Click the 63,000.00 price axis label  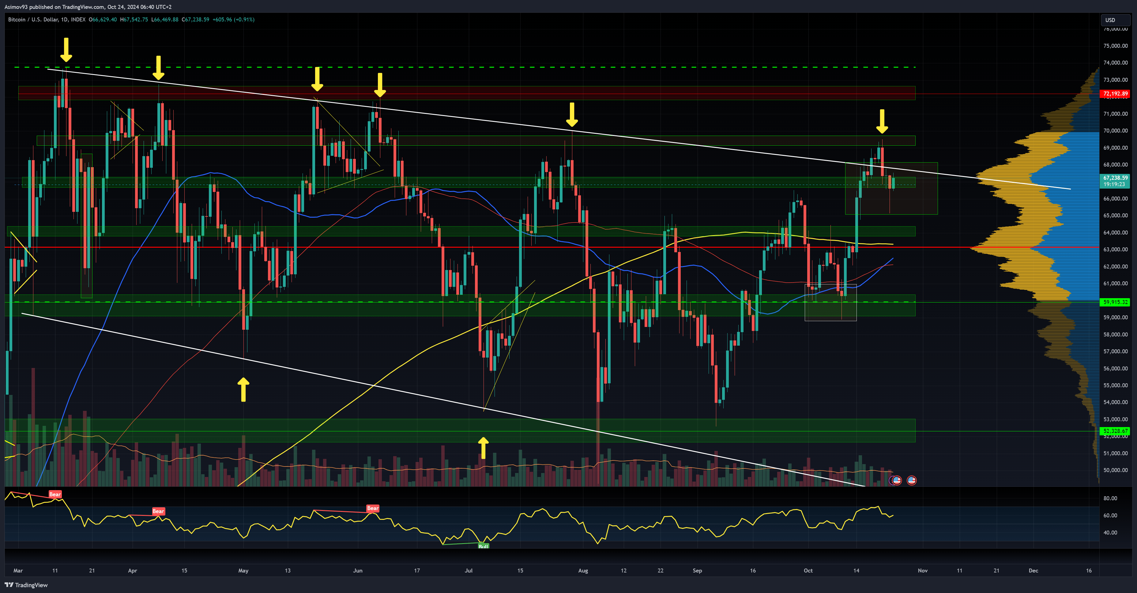(x=1115, y=249)
